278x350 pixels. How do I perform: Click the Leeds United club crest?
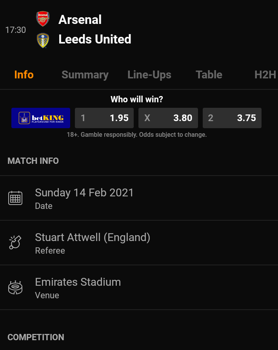point(43,40)
